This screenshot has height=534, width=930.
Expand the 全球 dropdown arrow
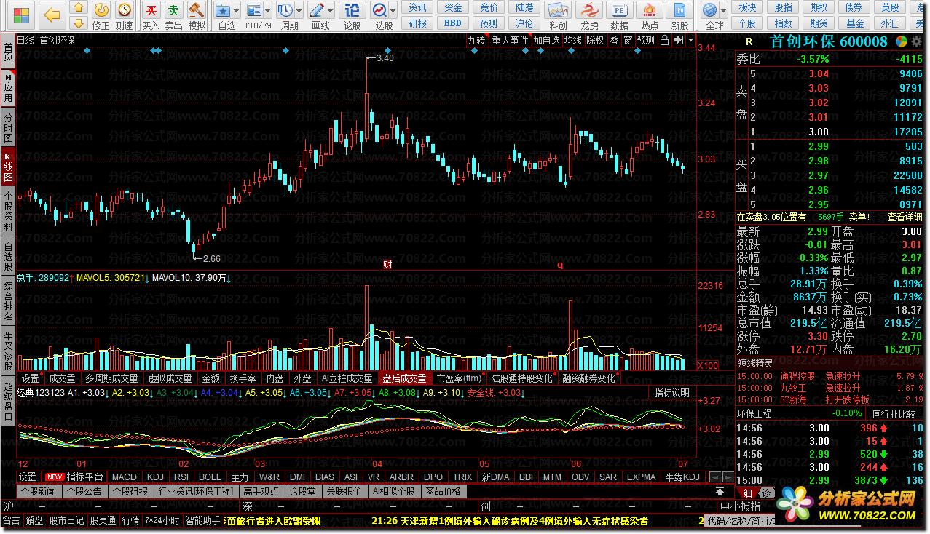(724, 10)
